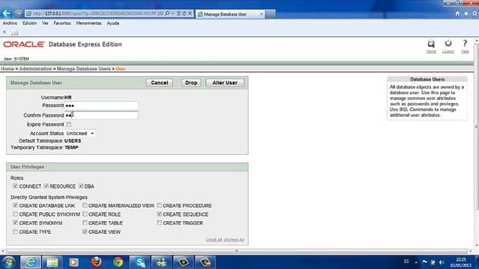
Task: Open the favorites star icon
Action: pyautogui.click(x=466, y=13)
